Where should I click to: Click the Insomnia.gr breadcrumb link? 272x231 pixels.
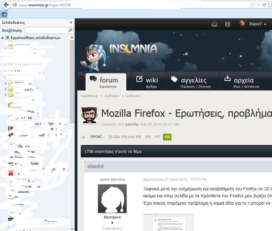pyautogui.click(x=89, y=96)
